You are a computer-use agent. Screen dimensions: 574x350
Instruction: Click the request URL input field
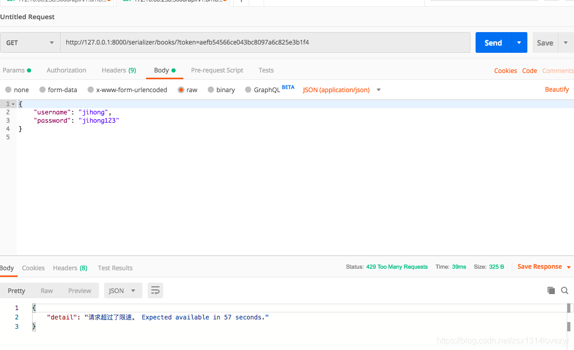click(x=265, y=42)
